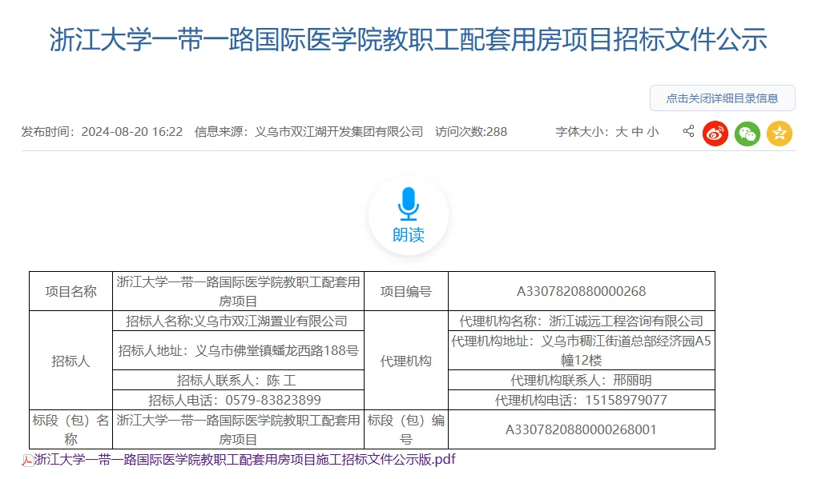
Task: Click the 标段(包)名称 header cell
Action: click(71, 429)
